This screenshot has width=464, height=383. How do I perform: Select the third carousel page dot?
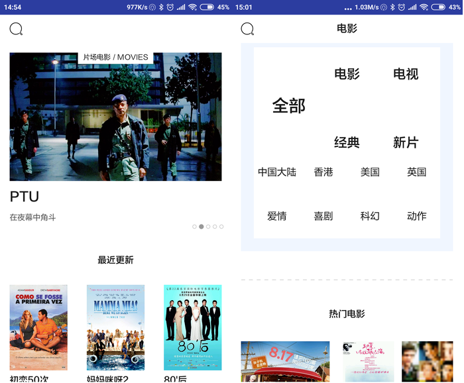point(208,227)
